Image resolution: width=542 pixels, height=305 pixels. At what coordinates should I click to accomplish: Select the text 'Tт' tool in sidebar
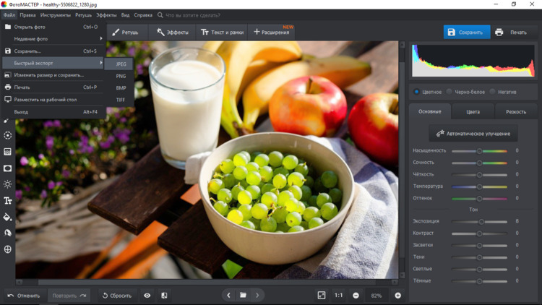coord(8,201)
